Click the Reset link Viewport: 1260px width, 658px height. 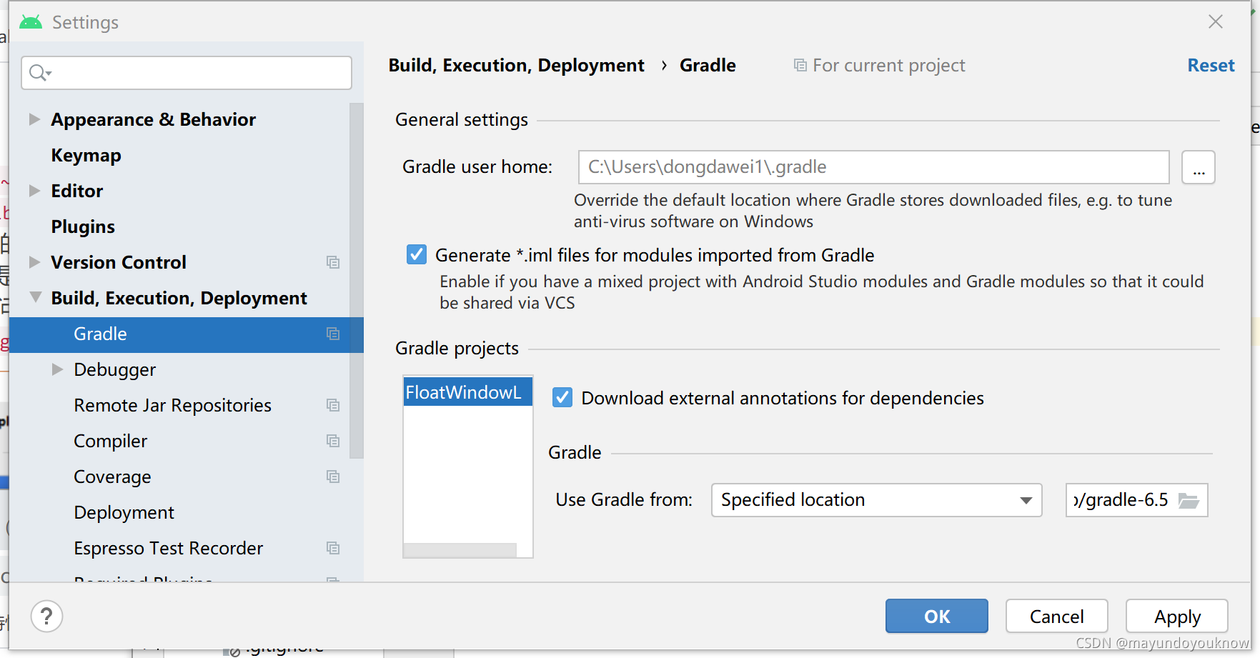pos(1211,66)
